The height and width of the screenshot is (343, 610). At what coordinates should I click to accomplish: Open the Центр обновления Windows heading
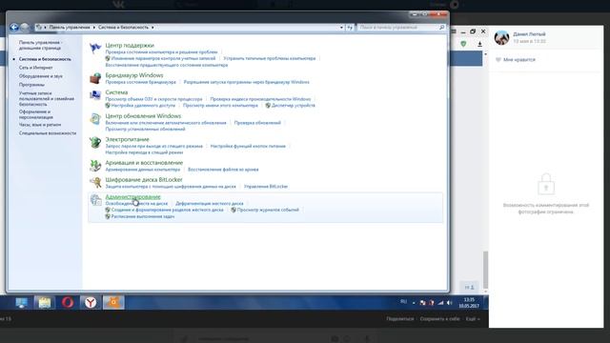pos(143,116)
